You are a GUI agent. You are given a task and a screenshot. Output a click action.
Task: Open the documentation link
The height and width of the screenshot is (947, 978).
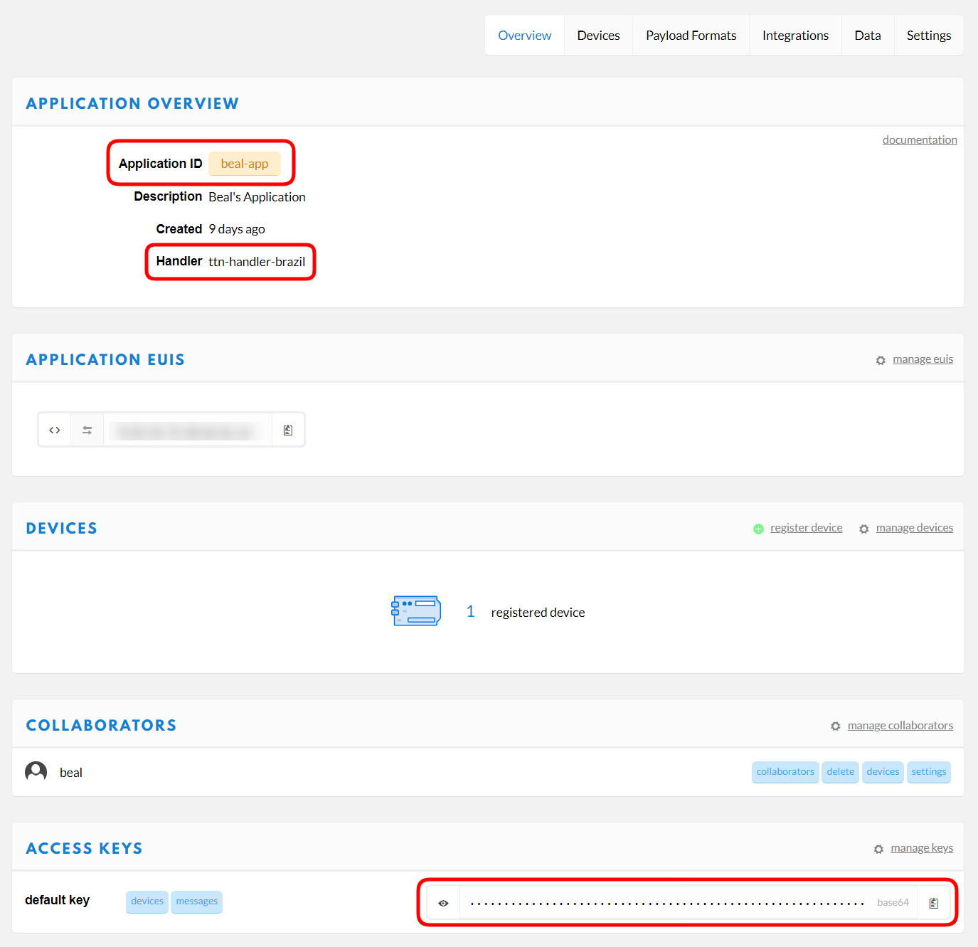point(919,140)
